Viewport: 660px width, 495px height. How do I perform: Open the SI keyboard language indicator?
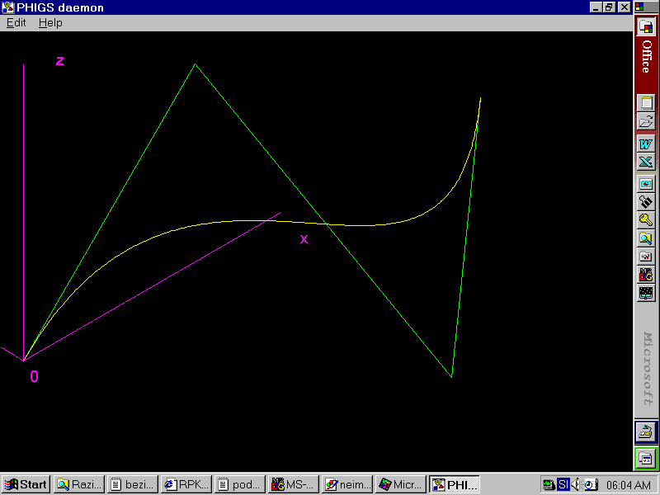point(563,485)
